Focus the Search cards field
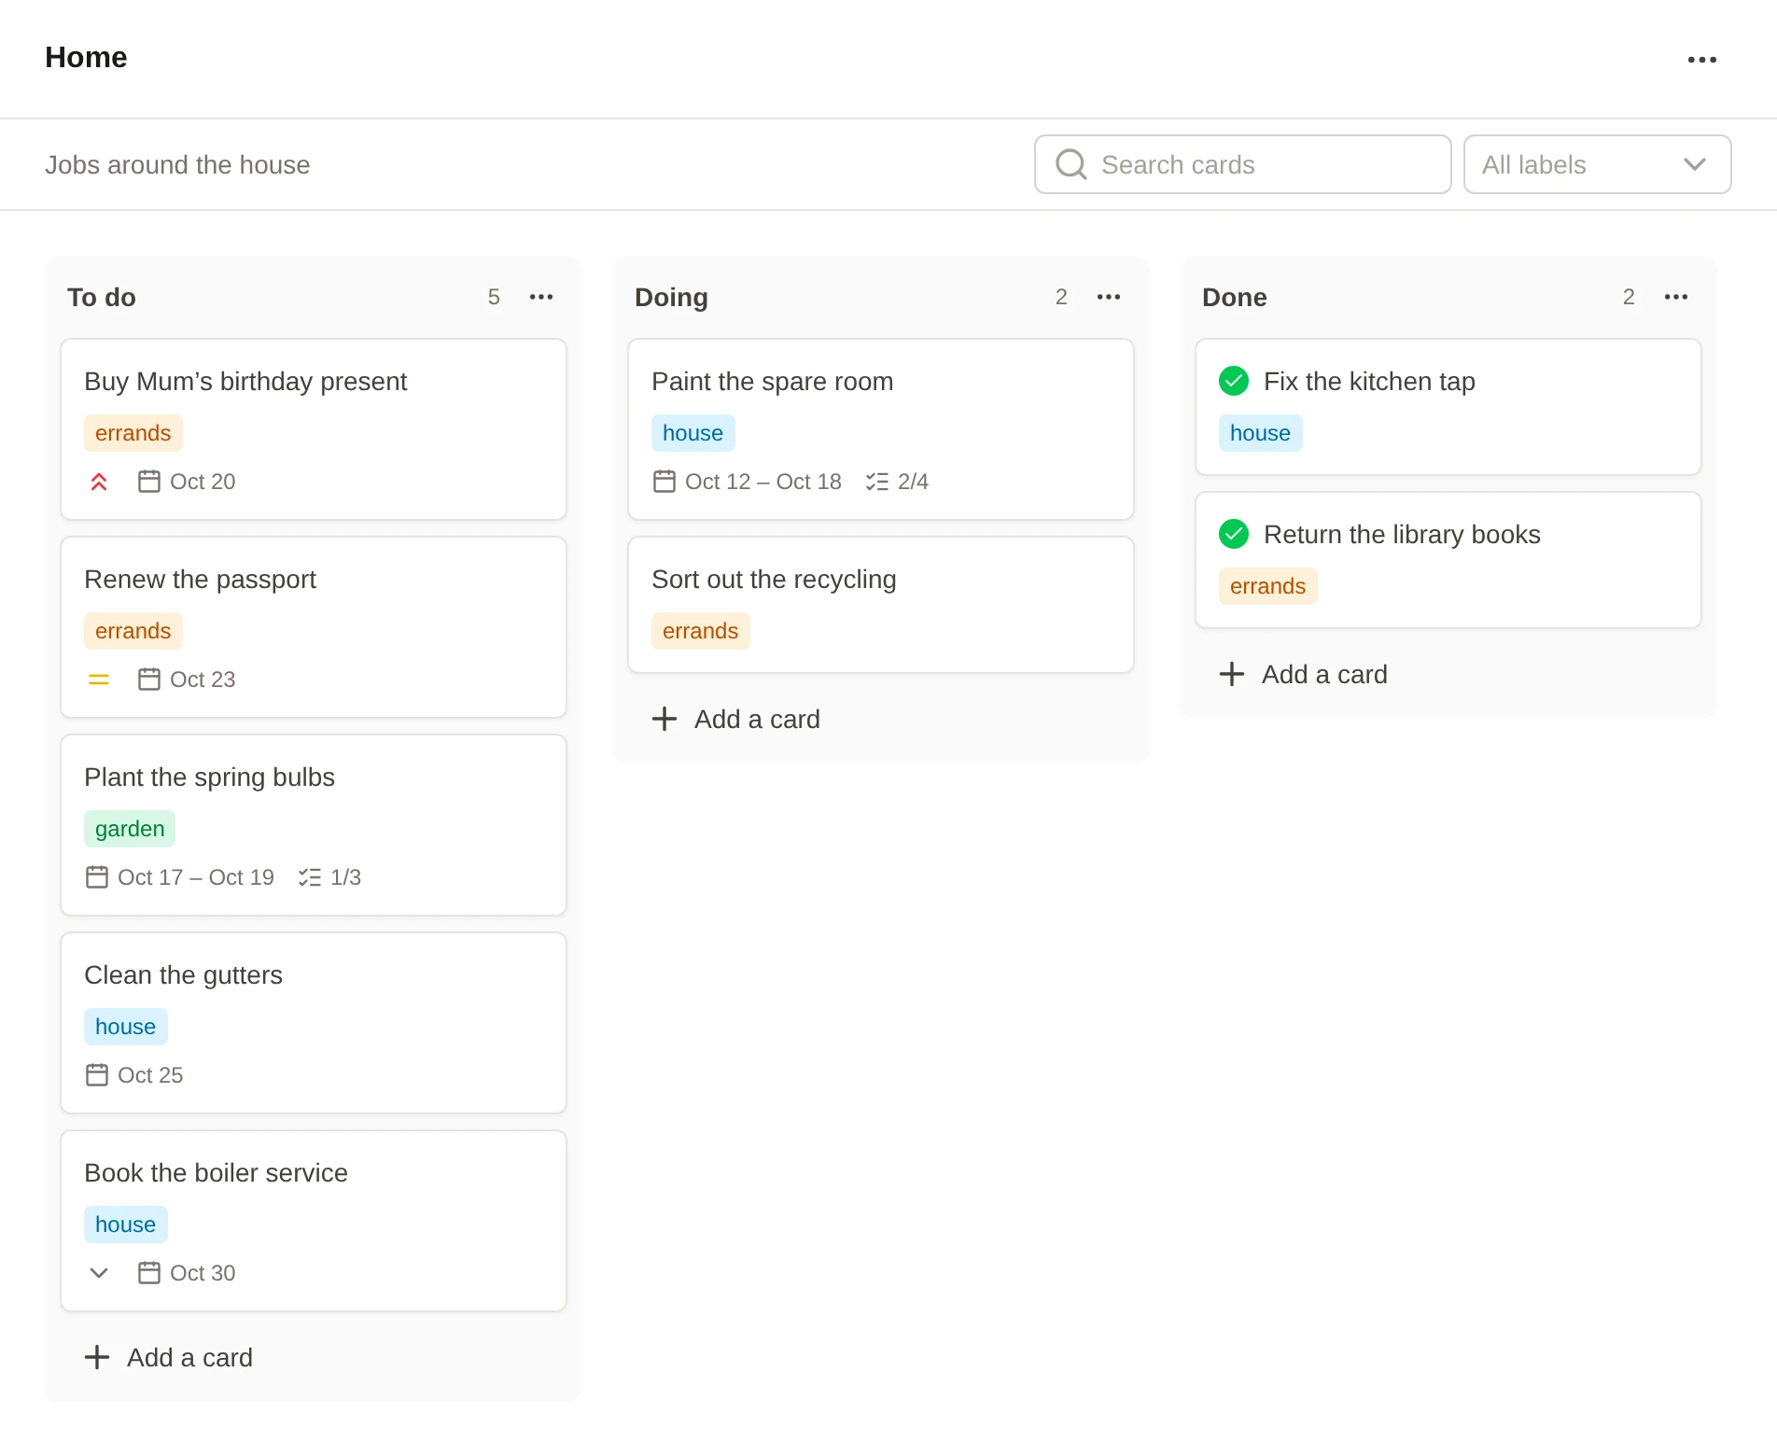1777x1456 pixels. pyautogui.click(x=1243, y=164)
